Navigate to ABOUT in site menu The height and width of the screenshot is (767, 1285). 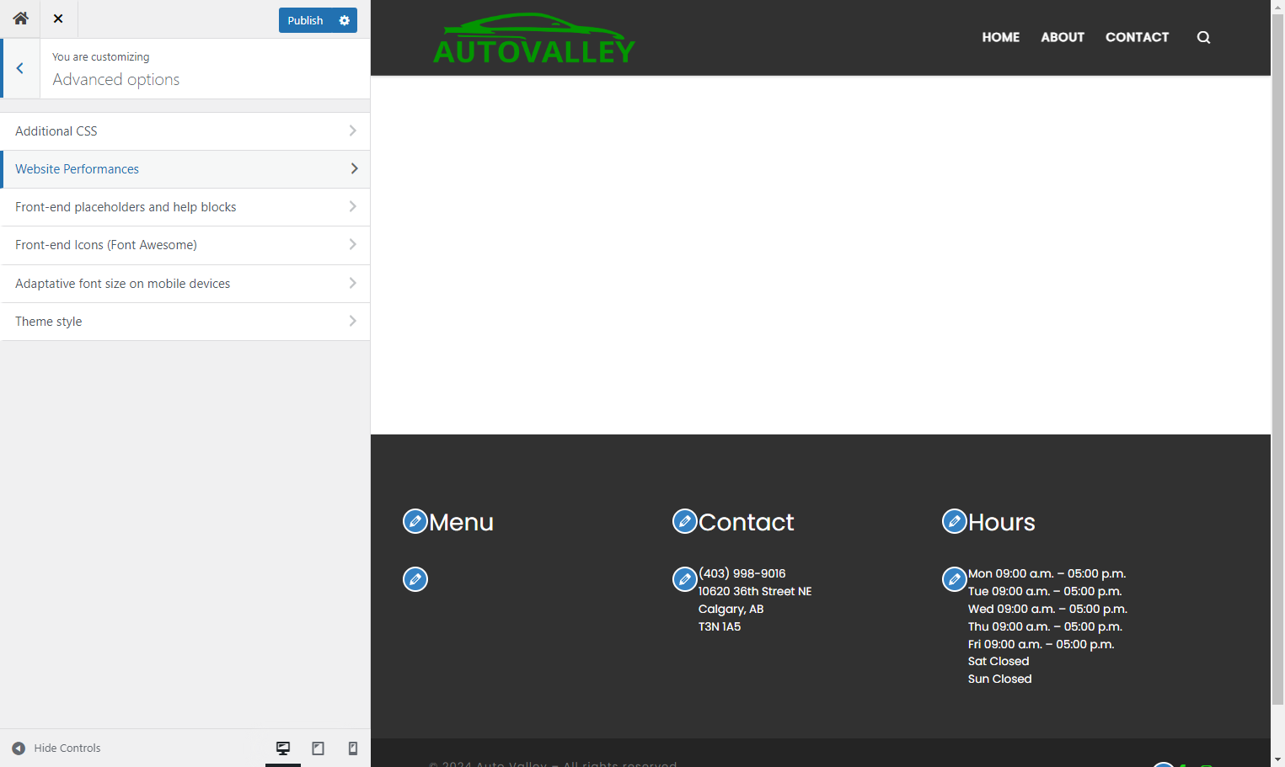(1063, 37)
